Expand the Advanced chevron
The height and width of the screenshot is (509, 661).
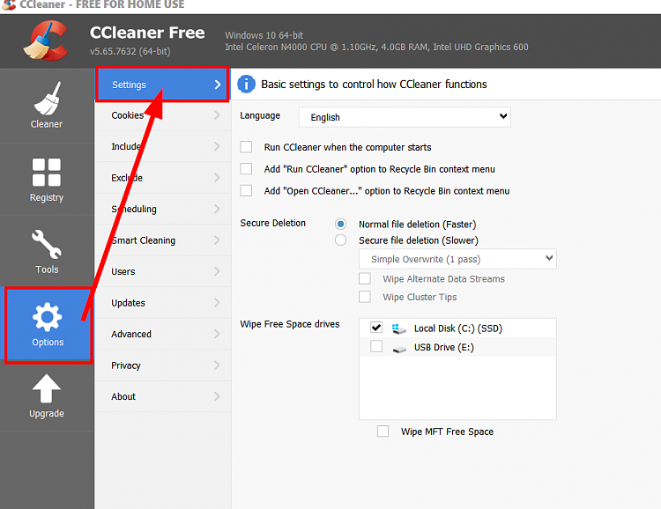(x=217, y=334)
